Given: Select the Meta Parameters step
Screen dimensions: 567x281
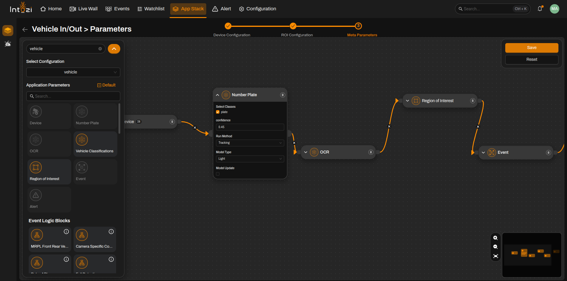Looking at the screenshot, I should click(358, 26).
